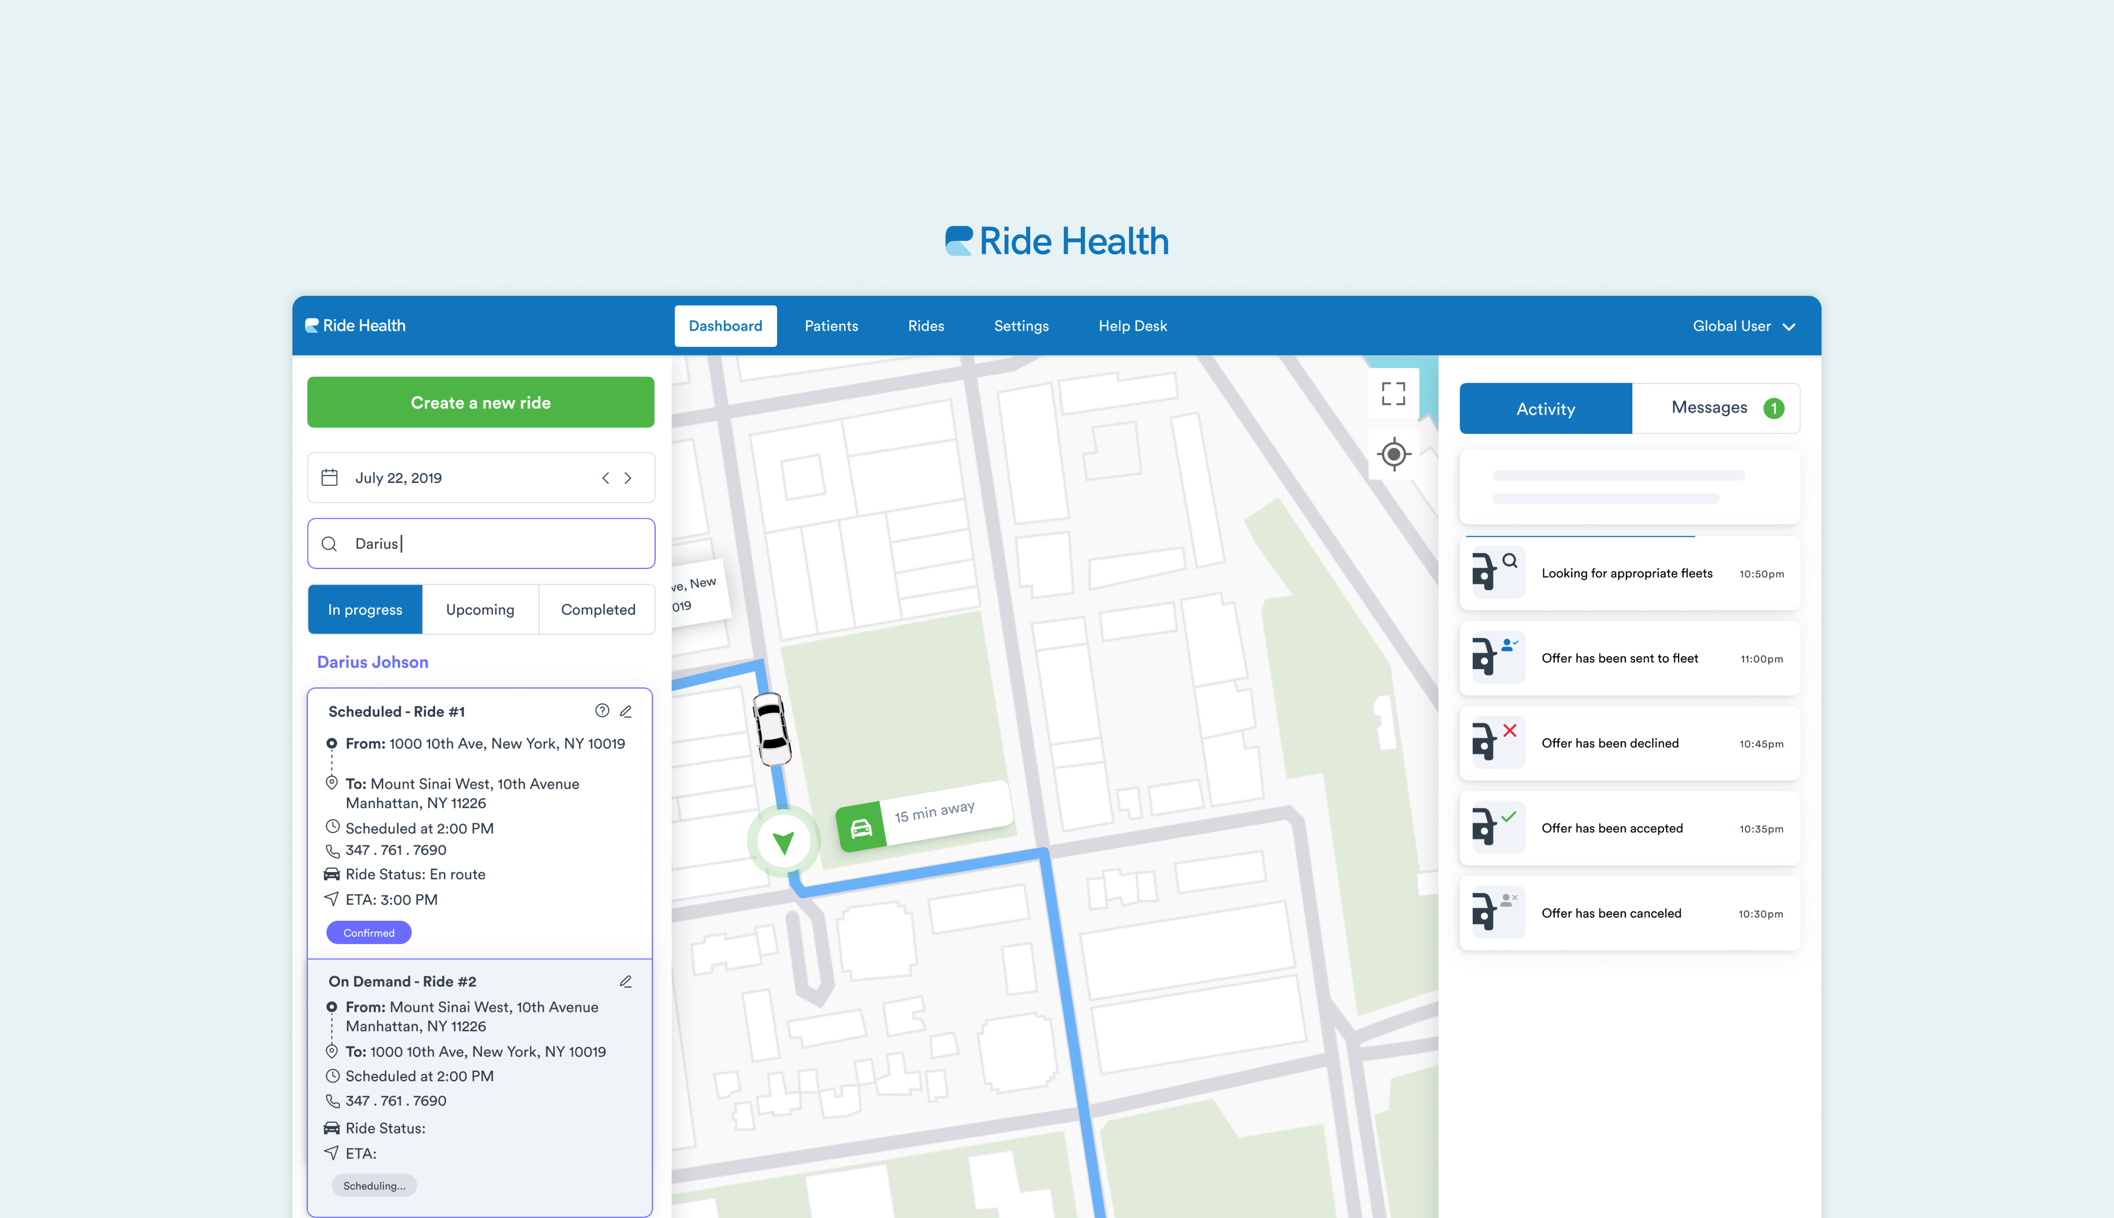Open the Help Desk menu item

(1132, 326)
